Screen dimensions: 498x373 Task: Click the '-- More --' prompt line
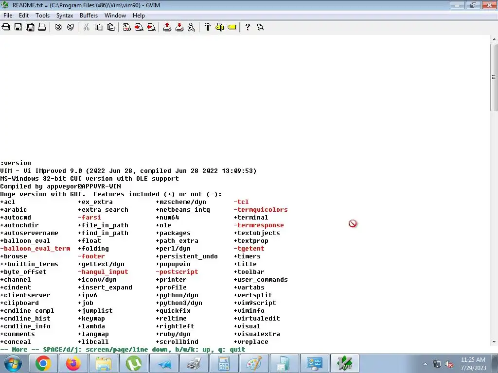click(x=123, y=350)
